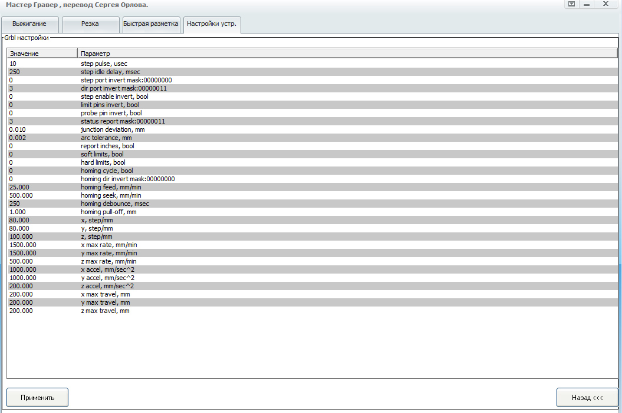622x413 pixels.
Task: Select y max rate, mm/min row
Action: (312, 253)
